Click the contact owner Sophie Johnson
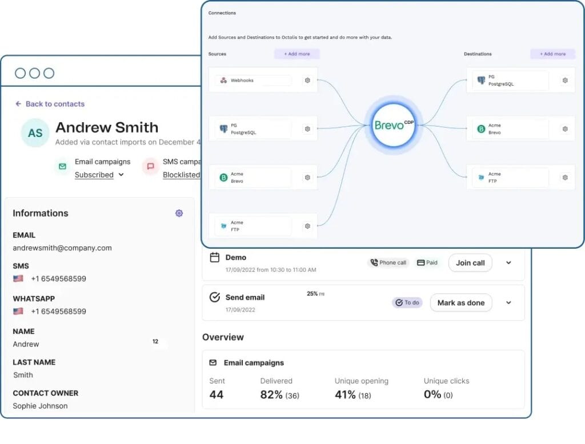 coord(41,406)
